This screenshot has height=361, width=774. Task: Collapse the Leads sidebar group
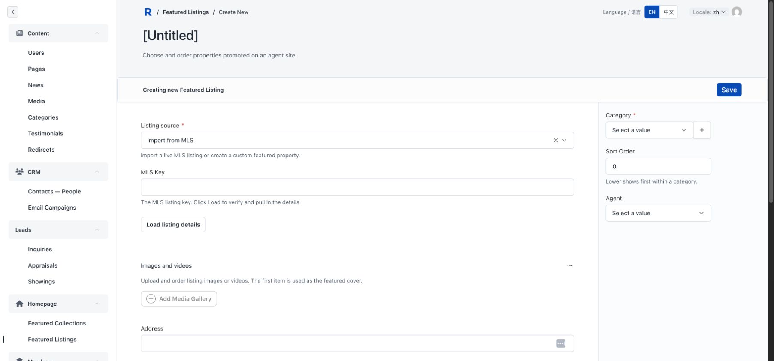point(97,230)
